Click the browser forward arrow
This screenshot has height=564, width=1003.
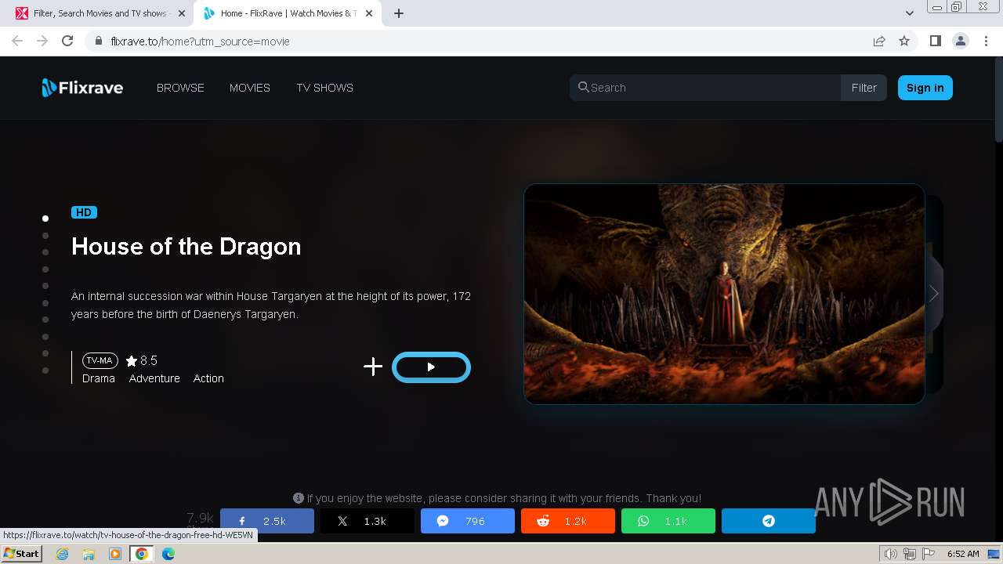pyautogui.click(x=42, y=41)
